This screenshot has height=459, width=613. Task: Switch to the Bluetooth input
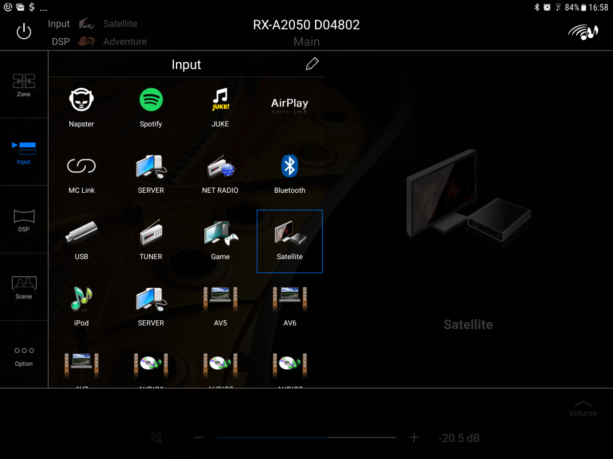(x=290, y=174)
